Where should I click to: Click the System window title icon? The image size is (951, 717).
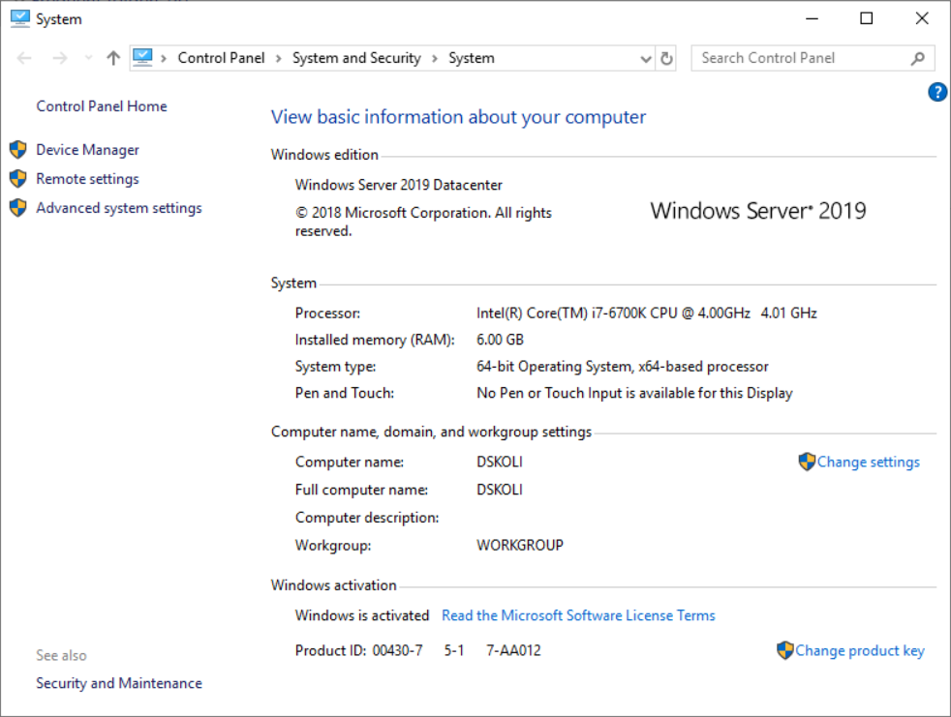pyautogui.click(x=20, y=18)
